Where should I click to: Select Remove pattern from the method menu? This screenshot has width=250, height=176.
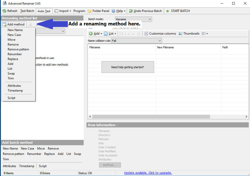18,49
